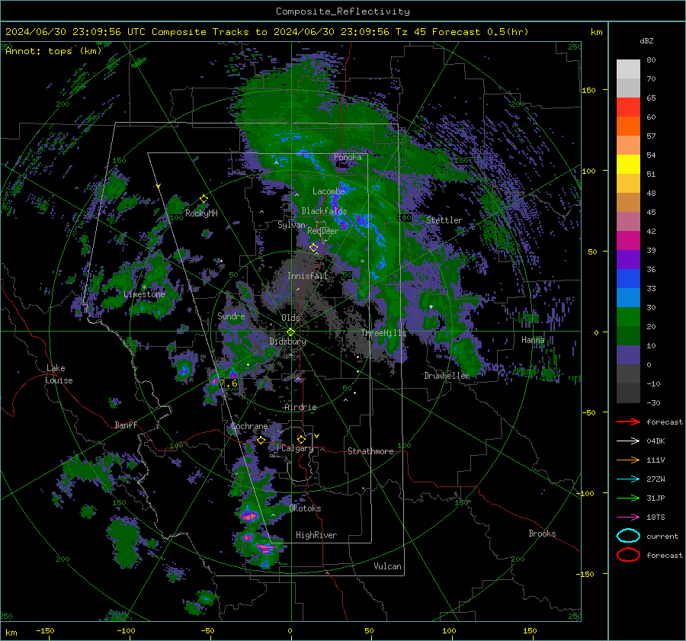Click the red forecast ellipse legend icon

(x=628, y=555)
